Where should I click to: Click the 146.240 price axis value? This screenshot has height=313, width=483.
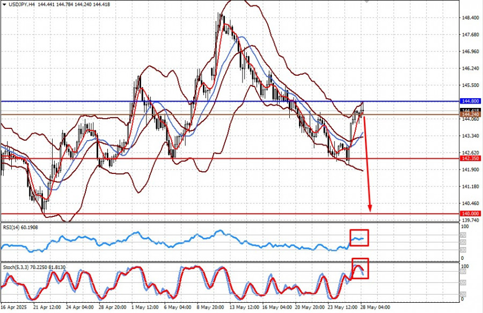[470, 68]
